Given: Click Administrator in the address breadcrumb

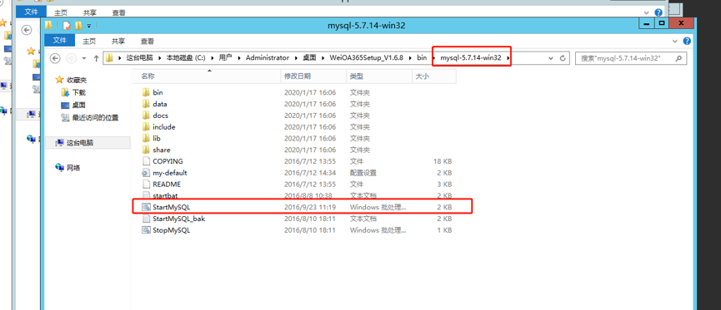Looking at the screenshot, I should pos(268,58).
